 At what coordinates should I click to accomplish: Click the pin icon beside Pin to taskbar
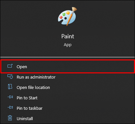point(10,107)
